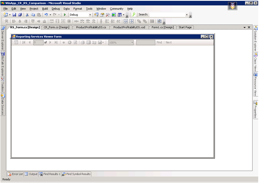This screenshot has height=183, width=259.
Task: Open the New Project icon's dropdown arrow
Action: point(10,15)
